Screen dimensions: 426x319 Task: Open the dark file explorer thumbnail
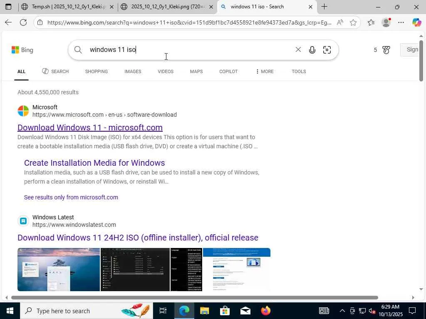(135, 269)
